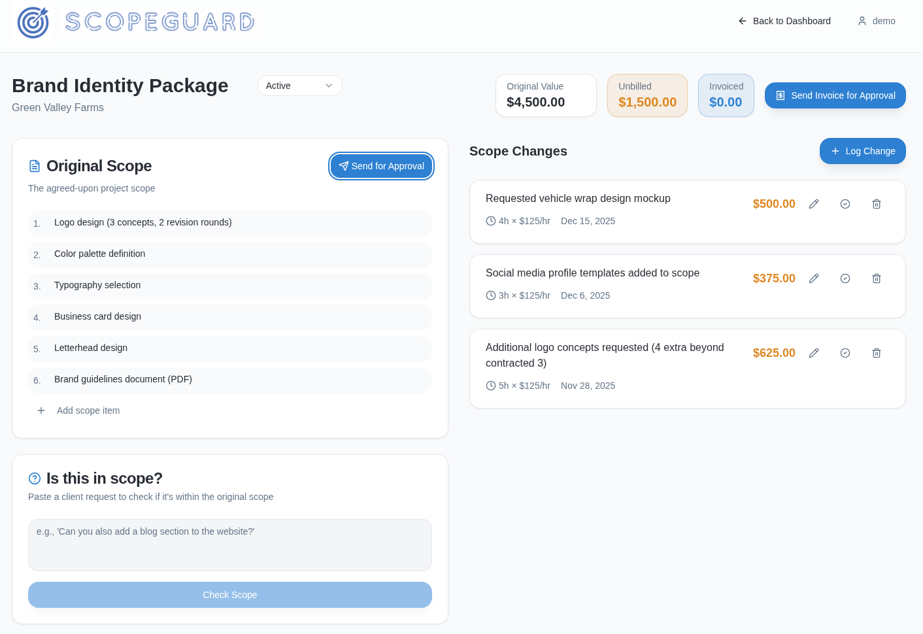Click the document icon next to Original Scope

35,166
